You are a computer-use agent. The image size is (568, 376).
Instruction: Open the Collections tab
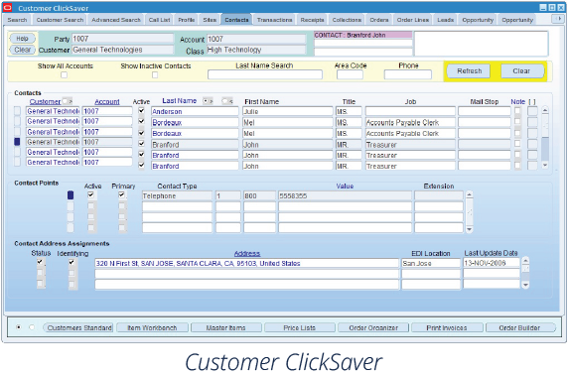[347, 20]
